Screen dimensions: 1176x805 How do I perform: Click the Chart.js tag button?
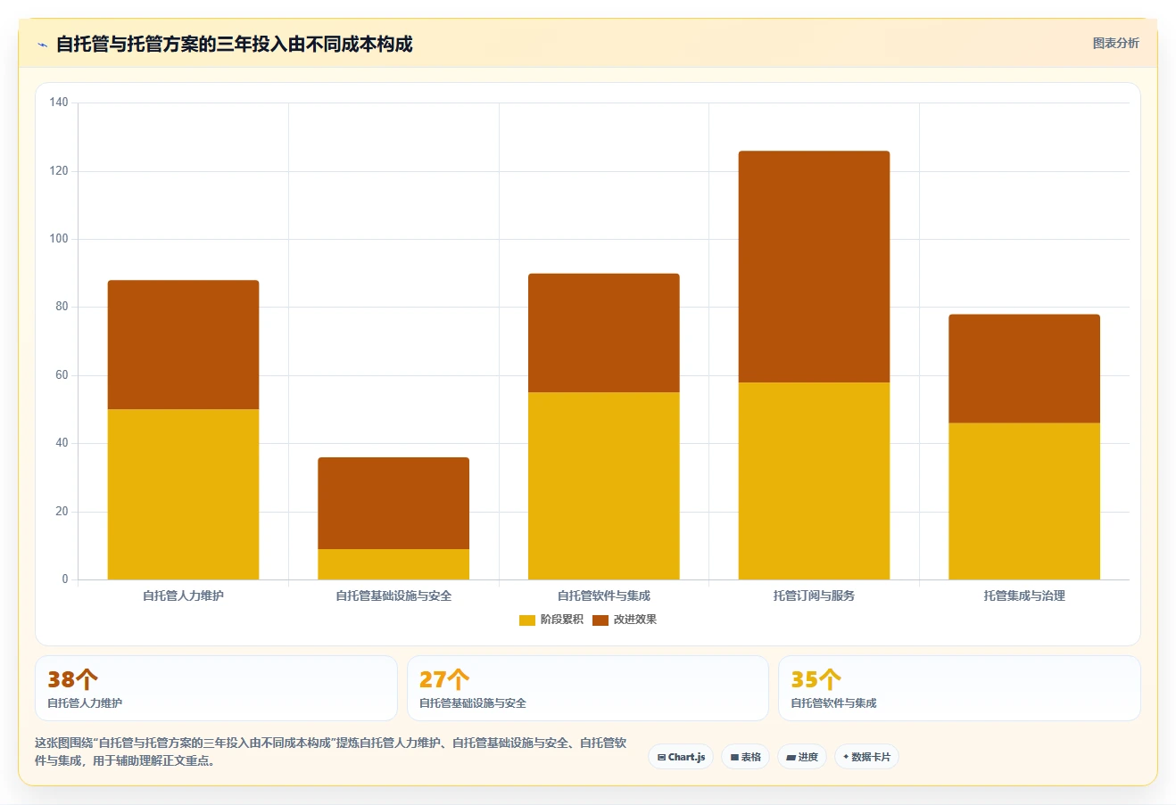coord(681,757)
